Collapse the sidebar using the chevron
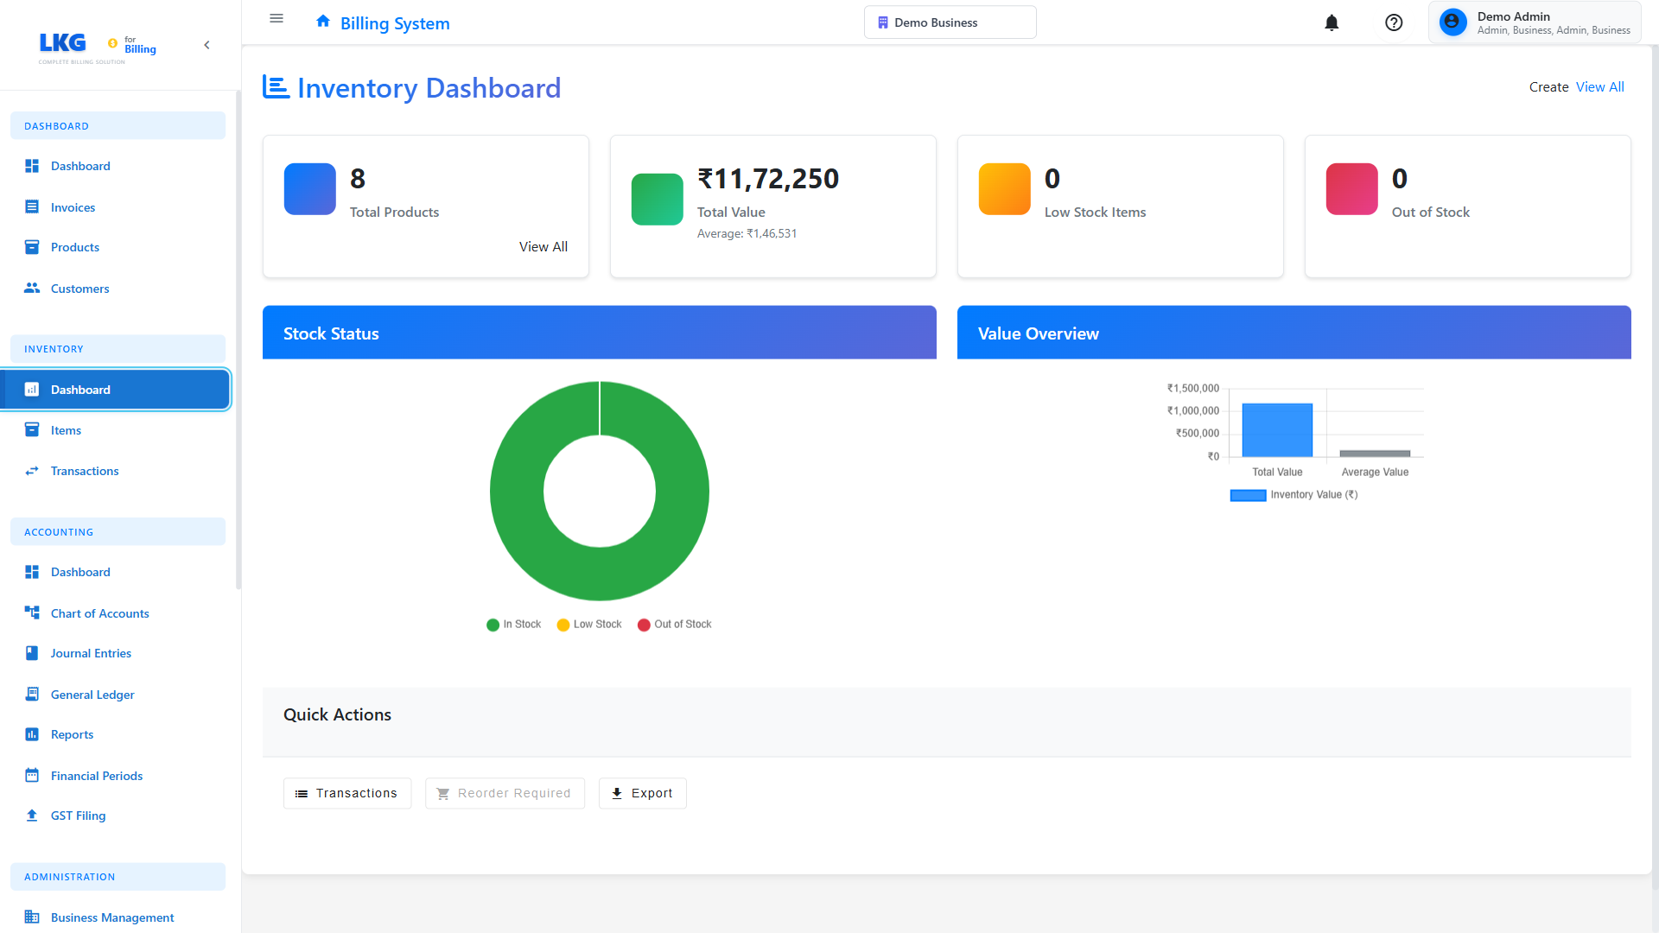Viewport: 1659px width, 933px height. [x=207, y=44]
